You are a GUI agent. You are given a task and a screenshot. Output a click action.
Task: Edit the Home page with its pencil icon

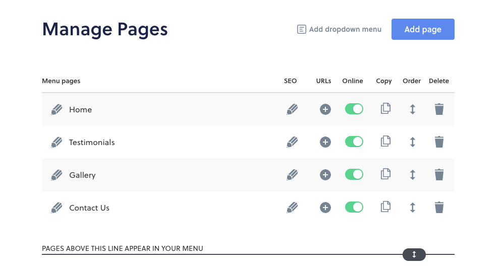click(x=57, y=110)
